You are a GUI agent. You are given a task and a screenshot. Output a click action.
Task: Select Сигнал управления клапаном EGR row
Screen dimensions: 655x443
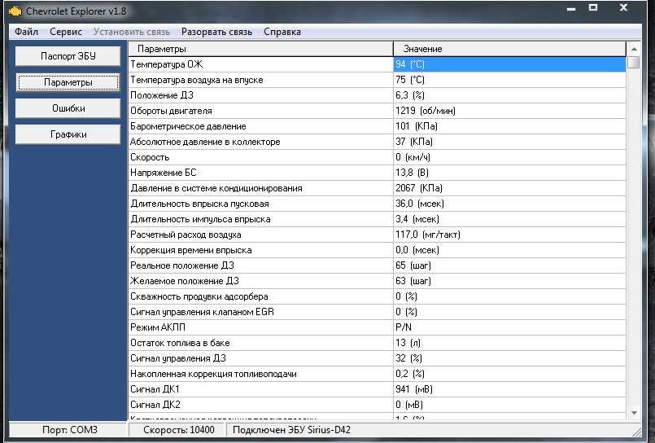377,312
